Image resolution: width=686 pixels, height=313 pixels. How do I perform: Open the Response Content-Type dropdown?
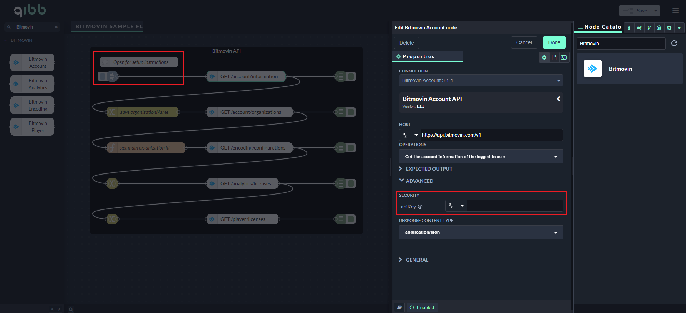[481, 232]
